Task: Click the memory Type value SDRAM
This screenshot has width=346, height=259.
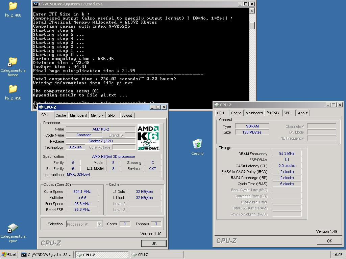Action: pos(252,126)
